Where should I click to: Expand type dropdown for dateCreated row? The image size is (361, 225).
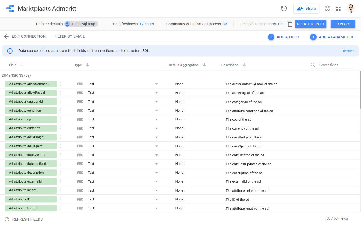(x=156, y=155)
